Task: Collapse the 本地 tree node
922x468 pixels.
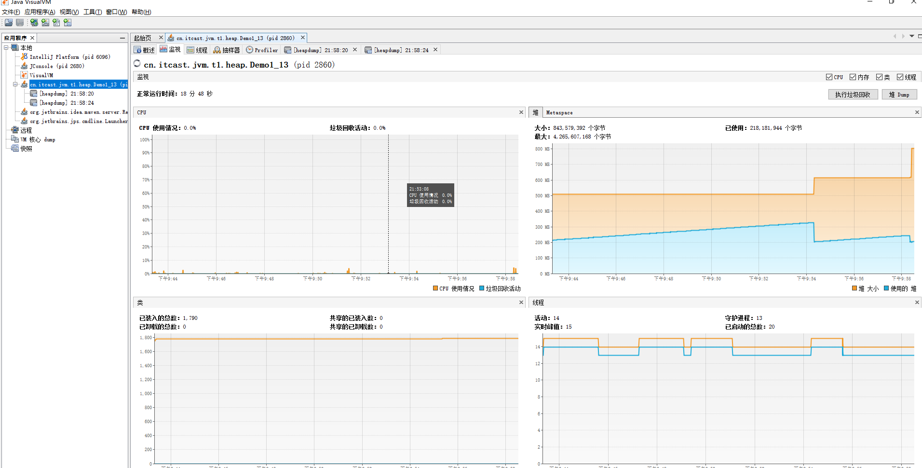Action: tap(6, 48)
